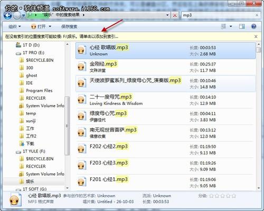Select 1T D (D:) drive
Screen dimensions: 264x211
31,45
